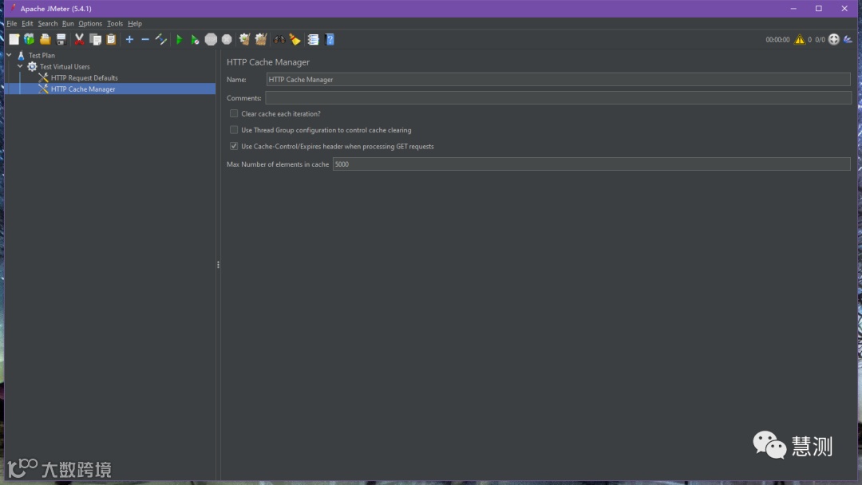Click the Reset Search broom icon
This screenshot has width=862, height=485.
pyautogui.click(x=295, y=39)
